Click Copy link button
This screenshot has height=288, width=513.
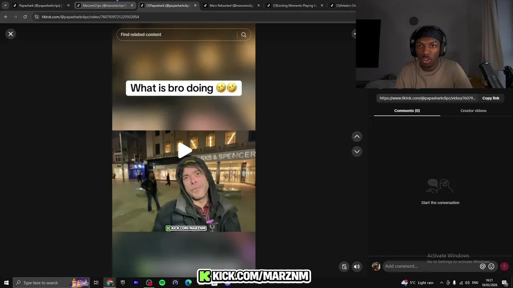pyautogui.click(x=491, y=98)
